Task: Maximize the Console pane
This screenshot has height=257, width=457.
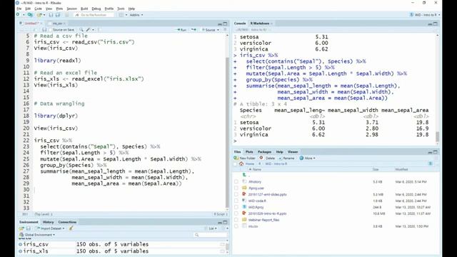Action: coord(435,24)
